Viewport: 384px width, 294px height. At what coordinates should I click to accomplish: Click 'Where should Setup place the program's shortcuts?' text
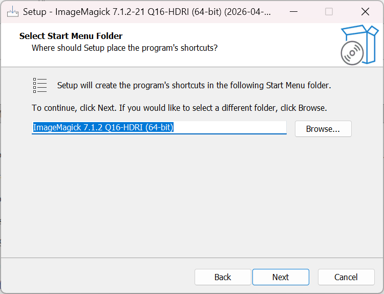click(x=124, y=48)
